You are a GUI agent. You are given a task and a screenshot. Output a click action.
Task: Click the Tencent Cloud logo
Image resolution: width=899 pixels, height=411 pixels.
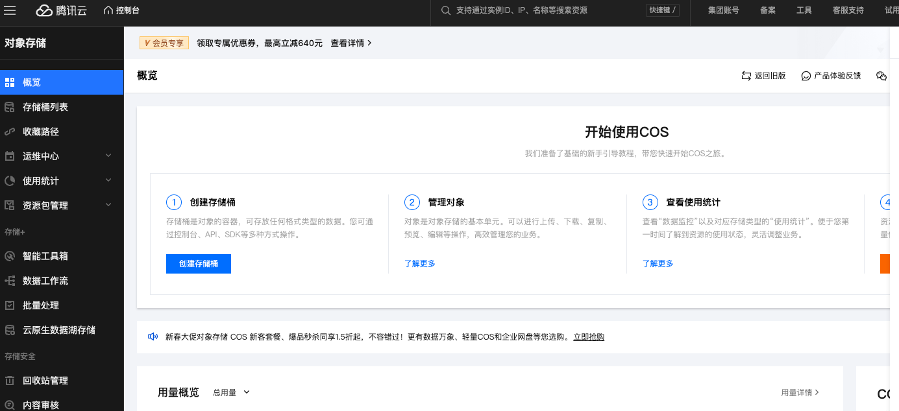(x=61, y=10)
